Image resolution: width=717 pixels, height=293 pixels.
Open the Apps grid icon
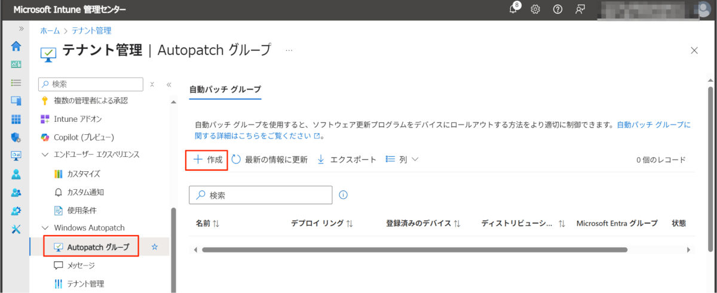[16, 119]
